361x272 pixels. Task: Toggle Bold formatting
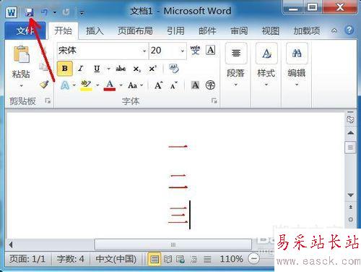pyautogui.click(x=64, y=69)
